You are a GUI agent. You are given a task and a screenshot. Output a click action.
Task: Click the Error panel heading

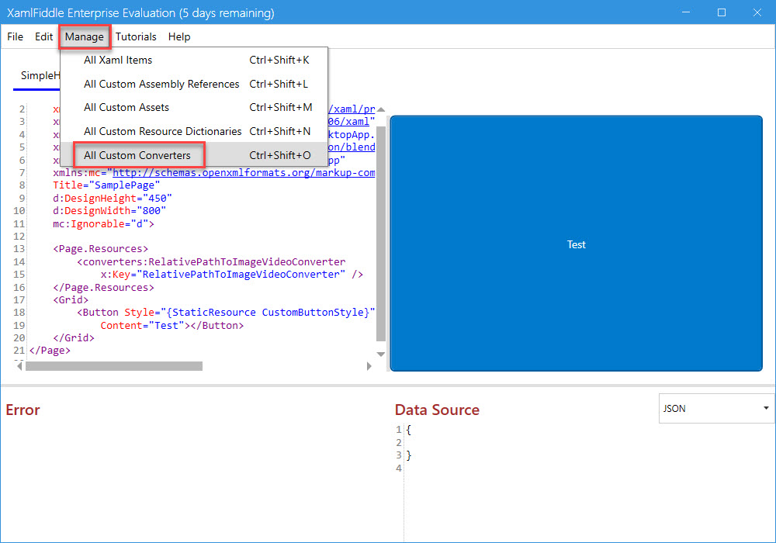click(23, 410)
